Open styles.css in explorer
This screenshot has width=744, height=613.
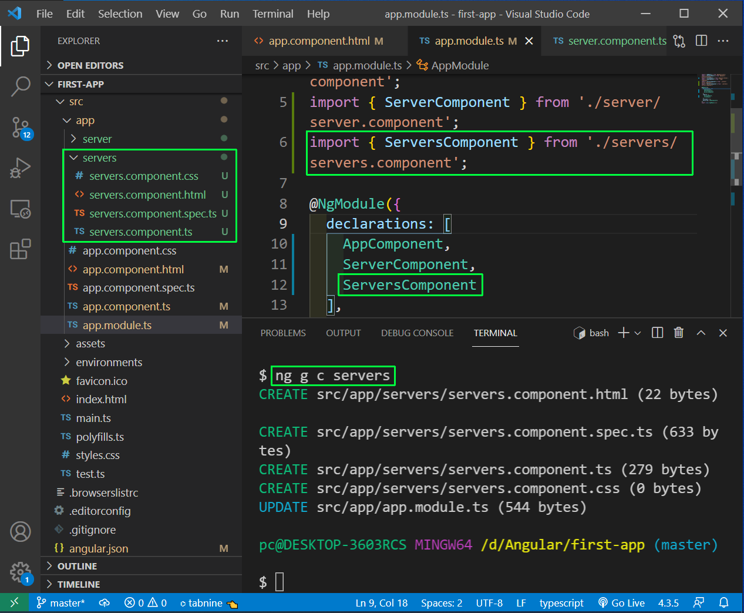(141, 455)
